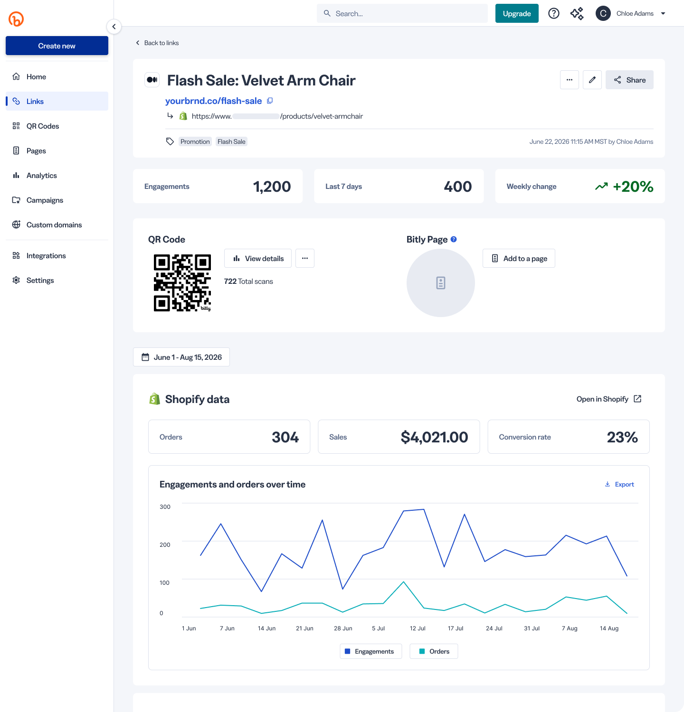This screenshot has width=684, height=712.
Task: Click the Medium-style link favicon icon
Action: click(x=152, y=80)
